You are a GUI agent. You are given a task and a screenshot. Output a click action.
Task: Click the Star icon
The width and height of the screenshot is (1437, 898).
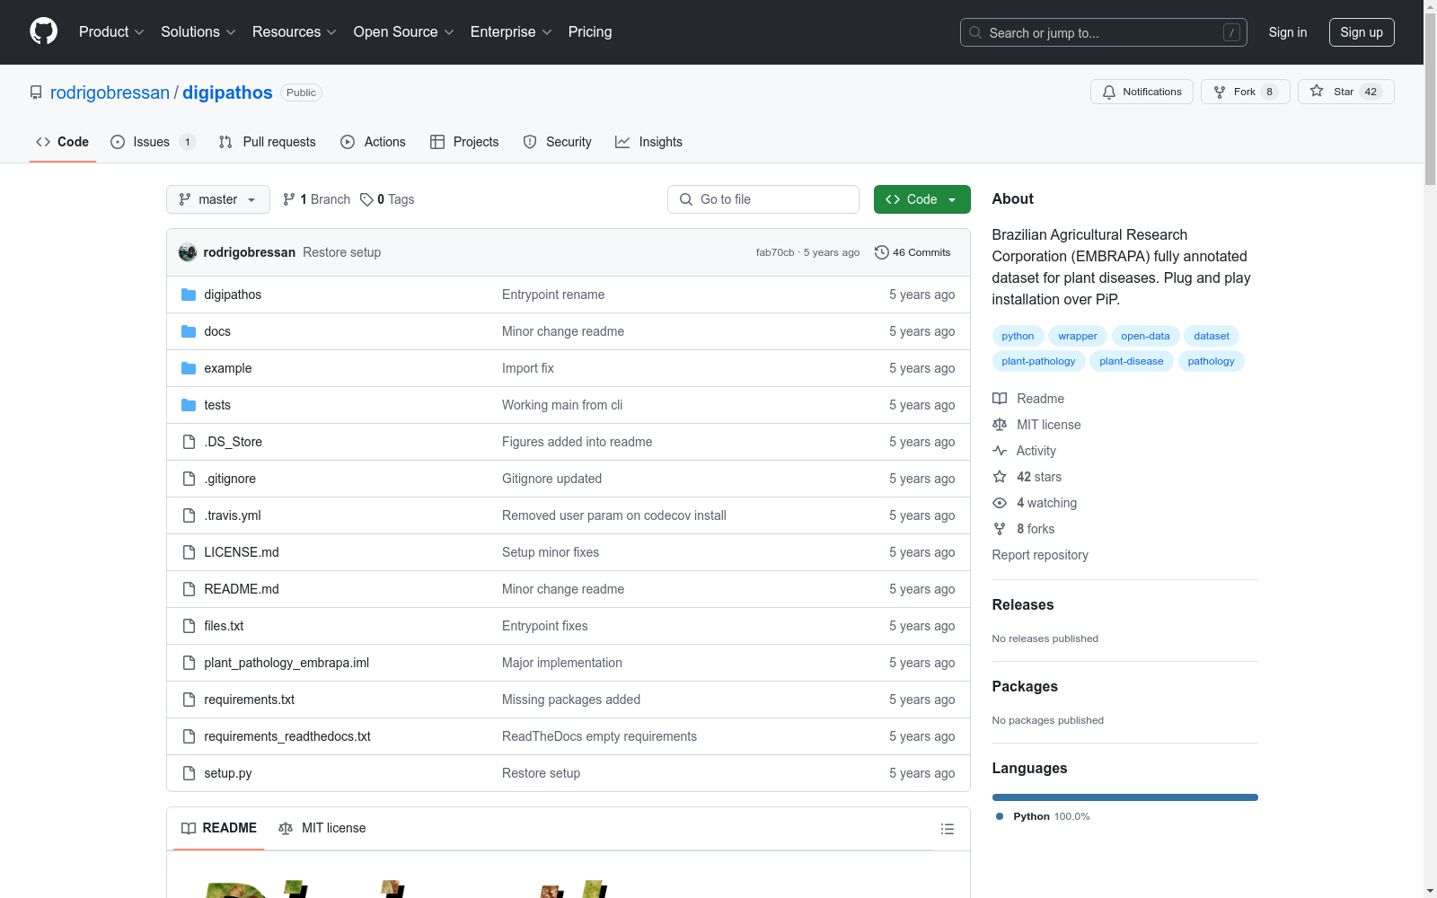tap(1317, 91)
